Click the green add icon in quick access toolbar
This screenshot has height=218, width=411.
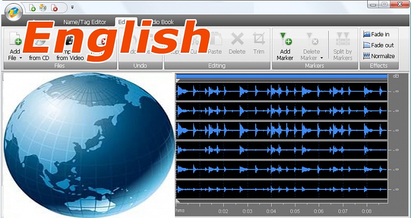pos(33,8)
